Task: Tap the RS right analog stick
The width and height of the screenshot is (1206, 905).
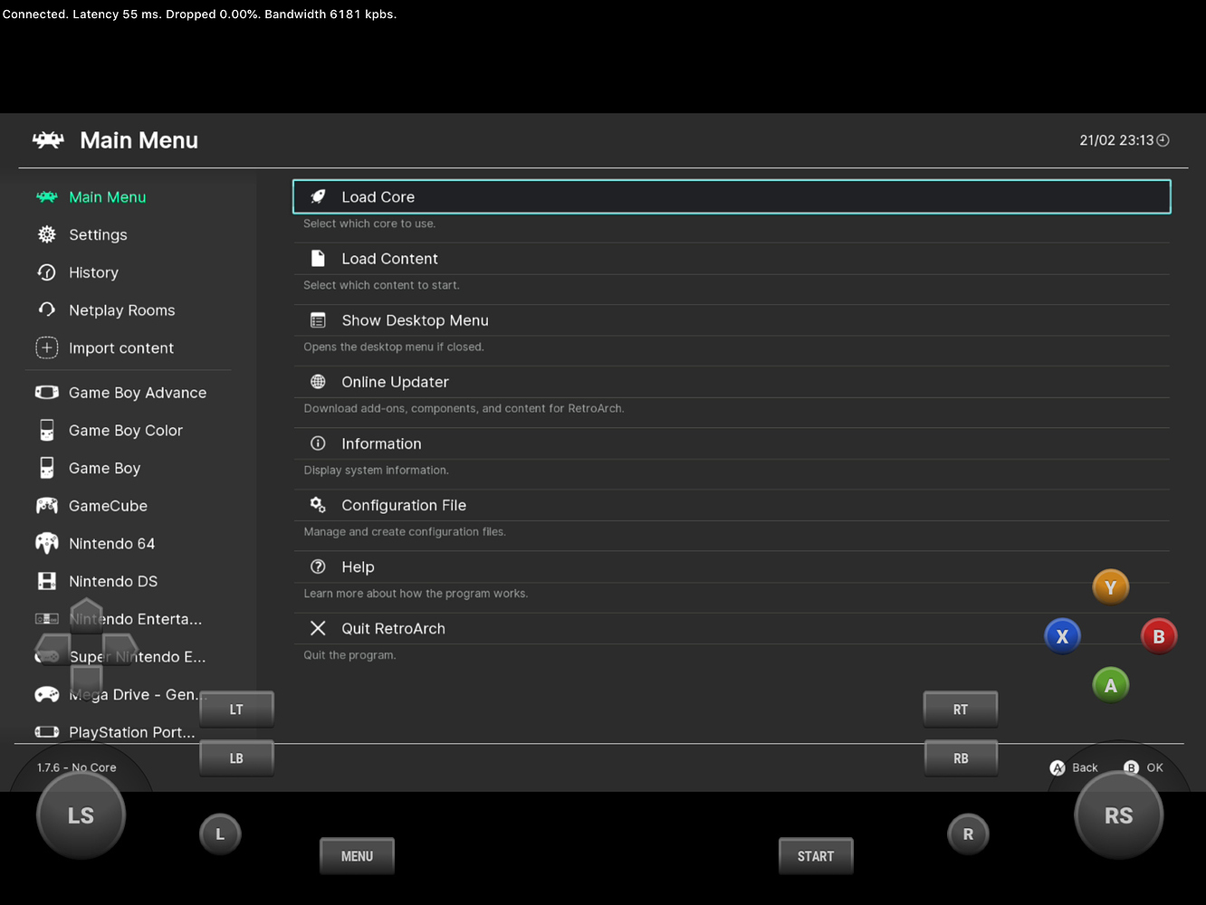Action: tap(1118, 815)
